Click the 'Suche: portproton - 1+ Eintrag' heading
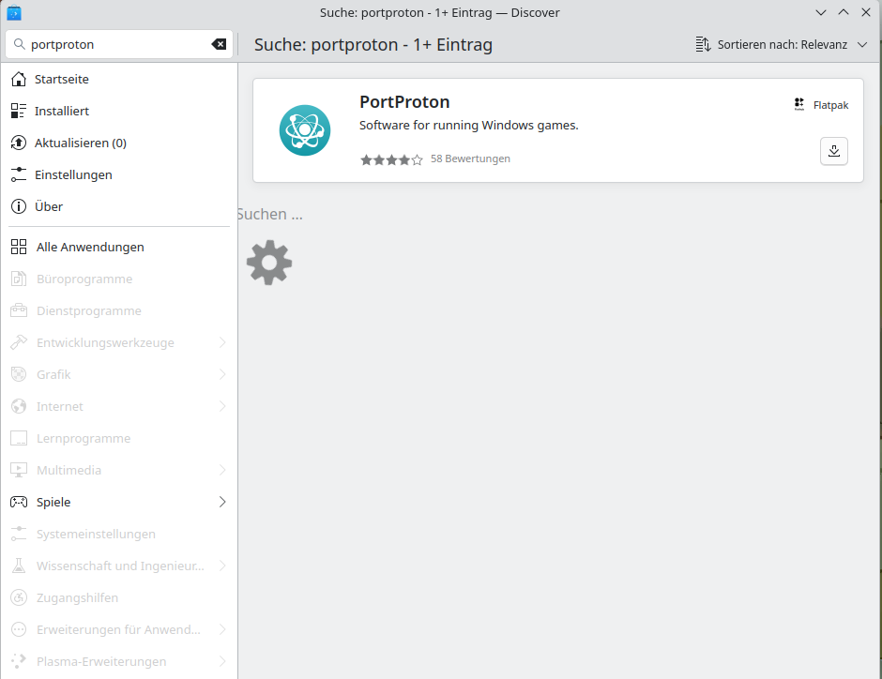The width and height of the screenshot is (882, 679). (x=373, y=44)
